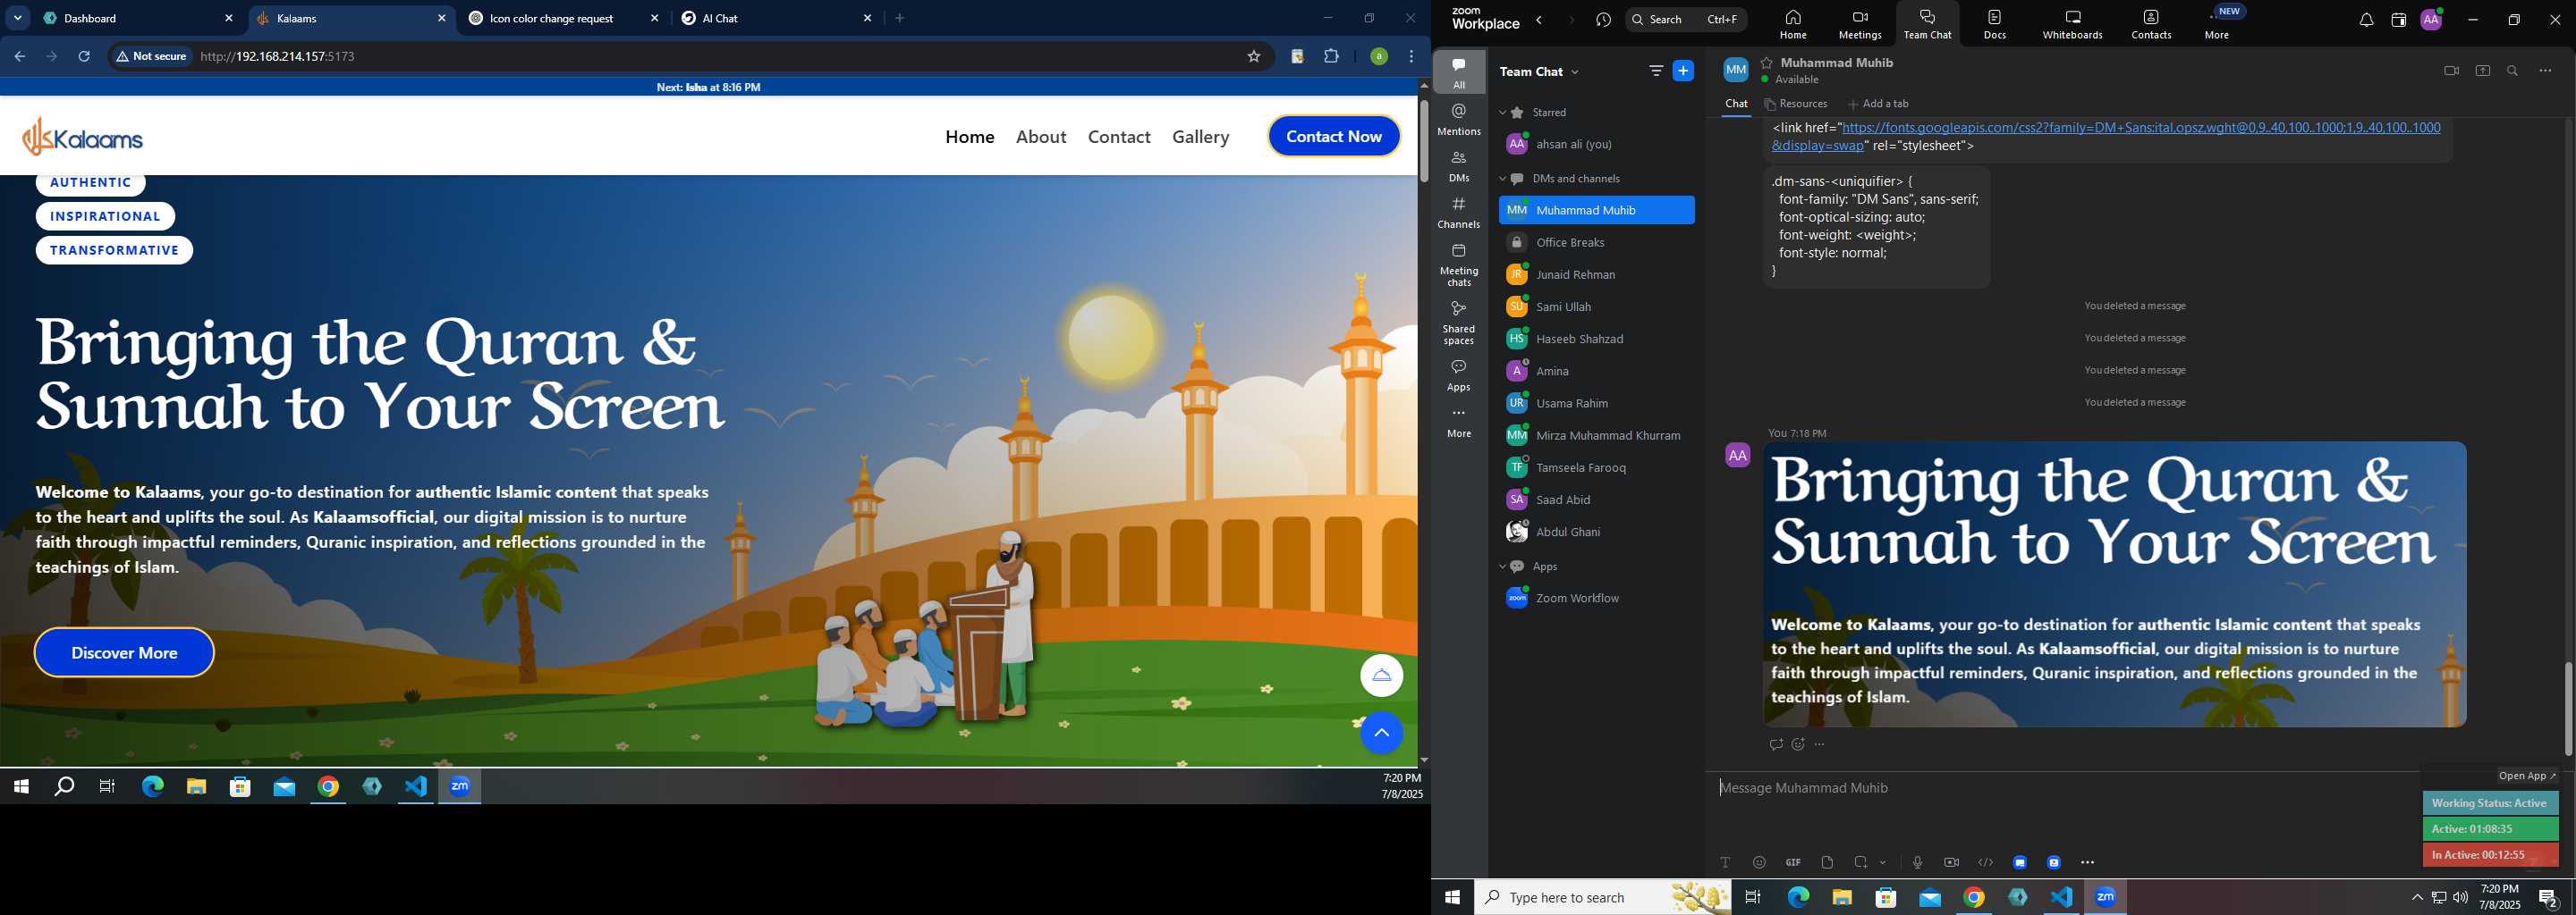Image resolution: width=2576 pixels, height=915 pixels.
Task: Collapse the Apps section in chat list
Action: tap(1502, 567)
